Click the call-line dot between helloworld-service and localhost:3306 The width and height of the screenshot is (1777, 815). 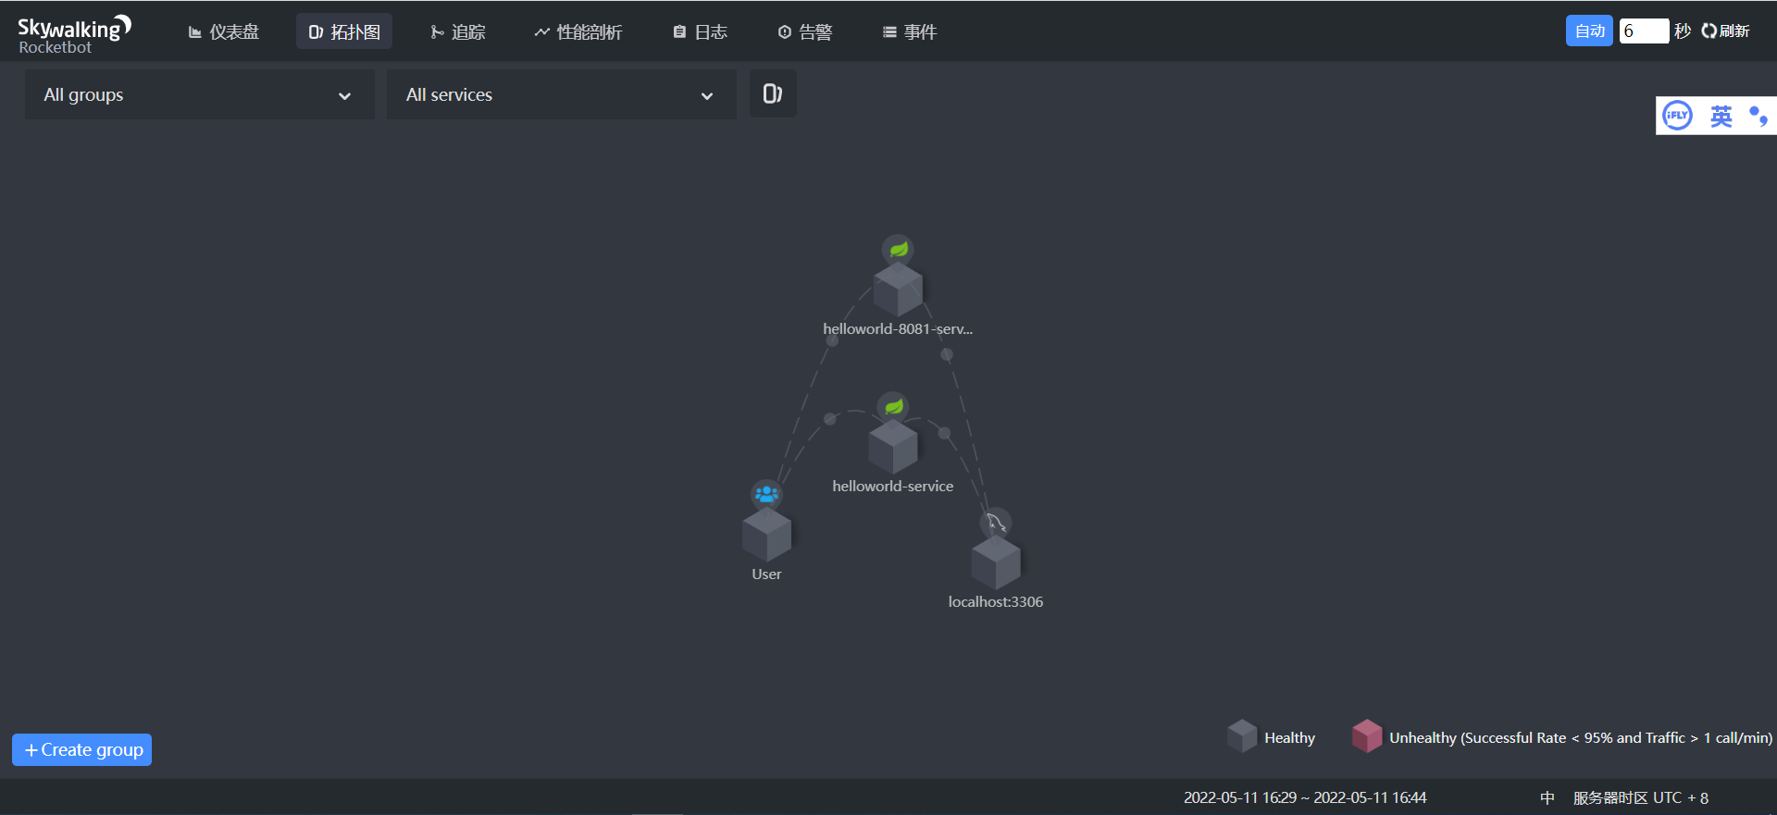click(944, 432)
